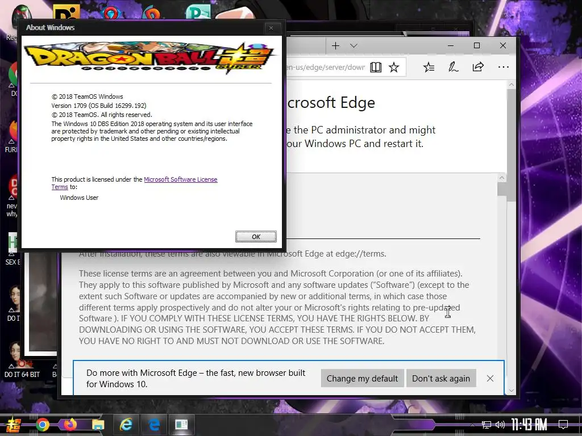The image size is (582, 436).
Task: Open the Edge Hub favorites list
Action: [x=429, y=67]
